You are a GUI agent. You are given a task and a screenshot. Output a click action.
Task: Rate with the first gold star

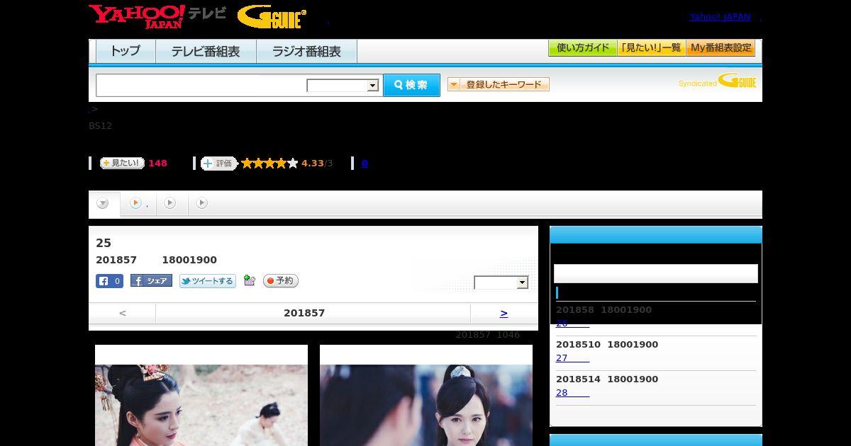247,164
